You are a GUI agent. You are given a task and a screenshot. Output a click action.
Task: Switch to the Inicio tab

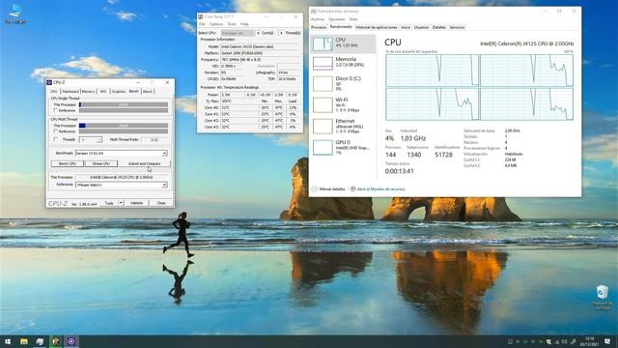tap(406, 27)
